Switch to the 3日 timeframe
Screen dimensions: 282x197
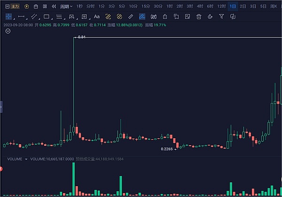(x=253, y=7)
